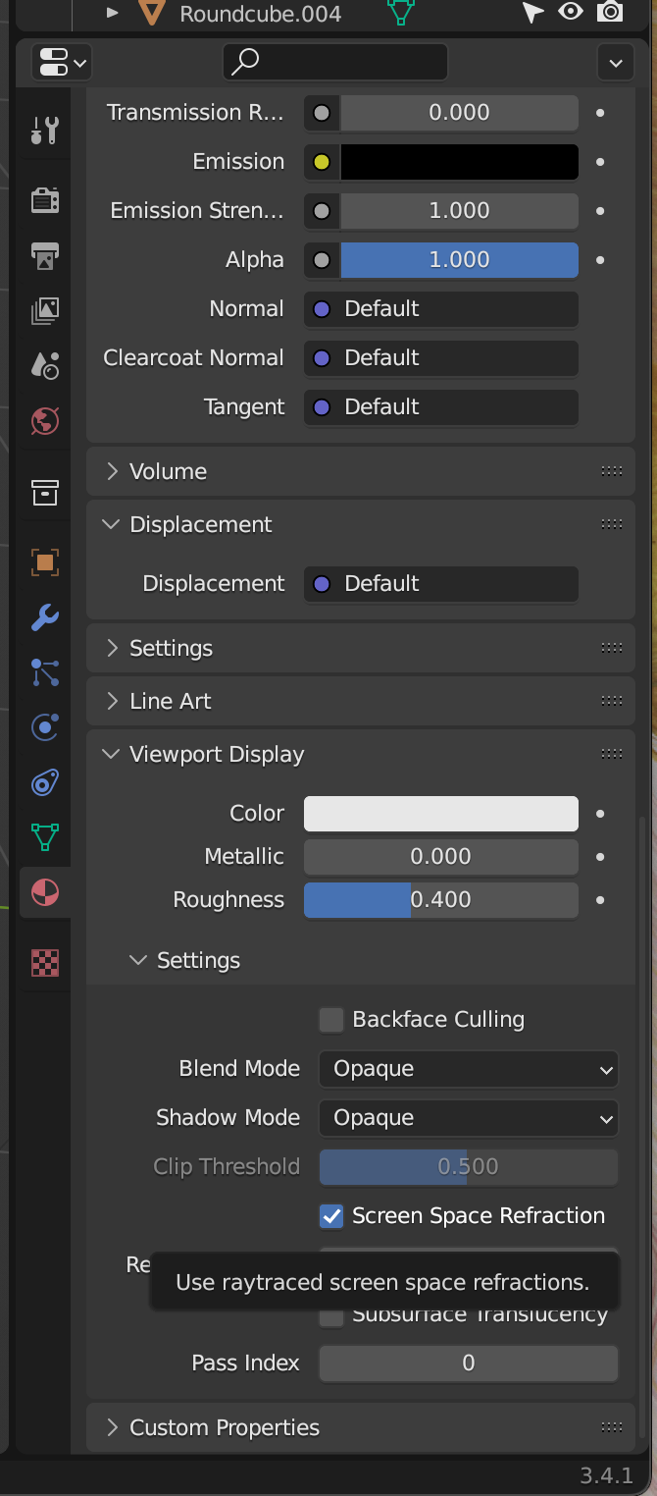Image resolution: width=657 pixels, height=1496 pixels.
Task: Open the Texture properties checker tab
Action: click(45, 963)
